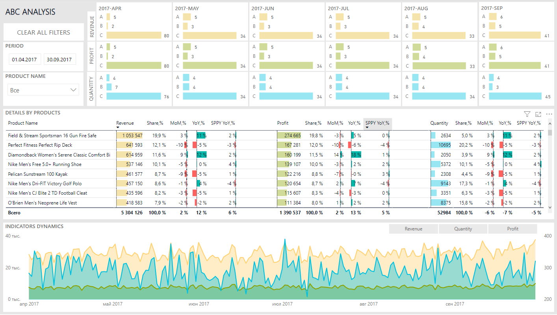The height and width of the screenshot is (315, 557).
Task: Click the 2017-APR revenue C category bar
Action: [134, 36]
